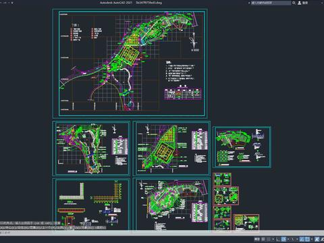
Task: Click the Model space button in status bar
Action: (x=257, y=239)
